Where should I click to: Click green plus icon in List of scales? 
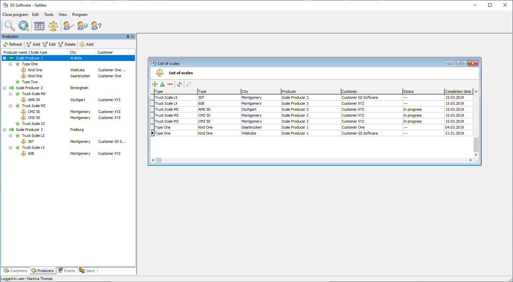click(x=155, y=84)
